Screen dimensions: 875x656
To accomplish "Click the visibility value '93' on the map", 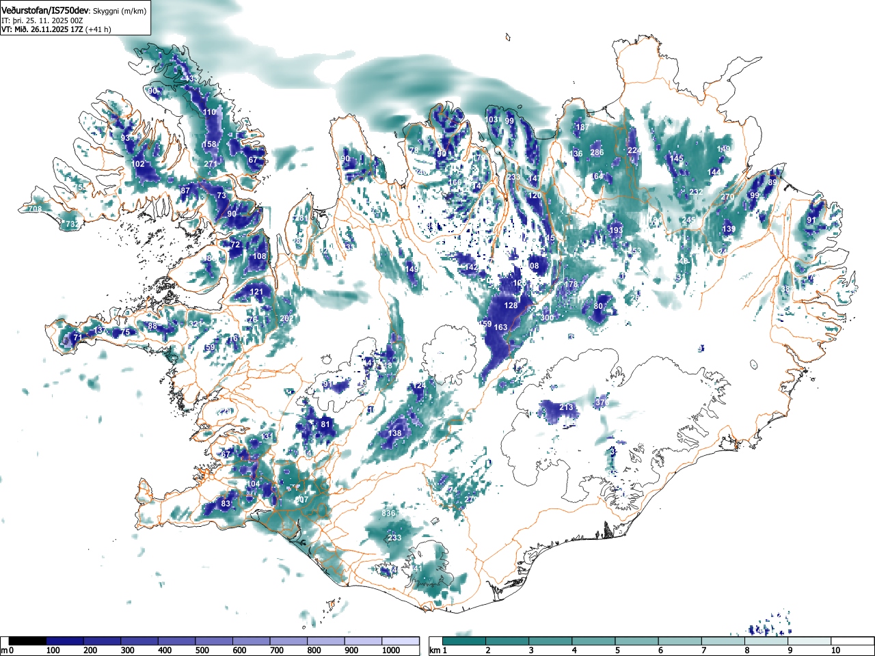I will pos(125,138).
